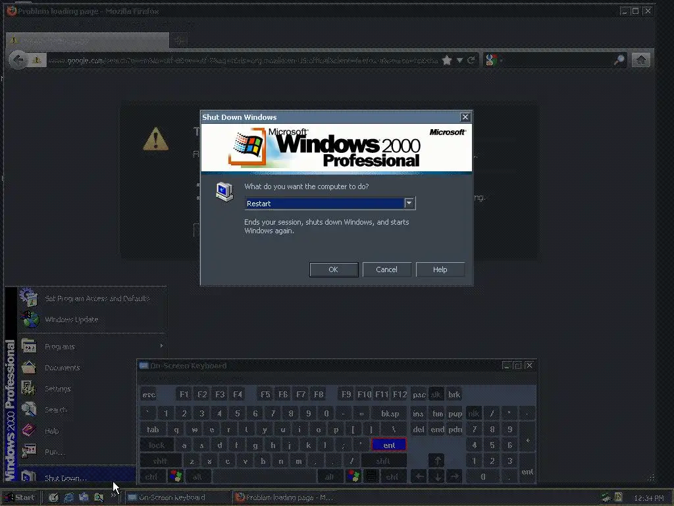Click the rightmost system tray icon
The width and height of the screenshot is (674, 506).
click(619, 498)
